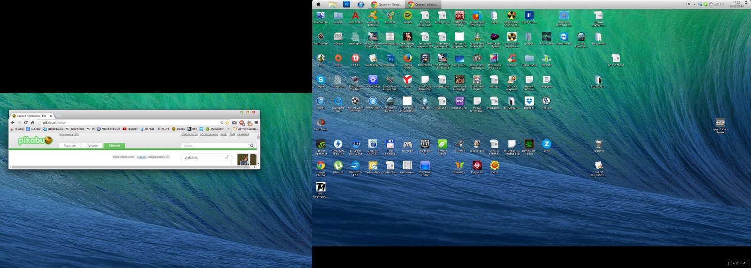Open the NFS Underground shortcut
751x268 pixels.
[321, 190]
